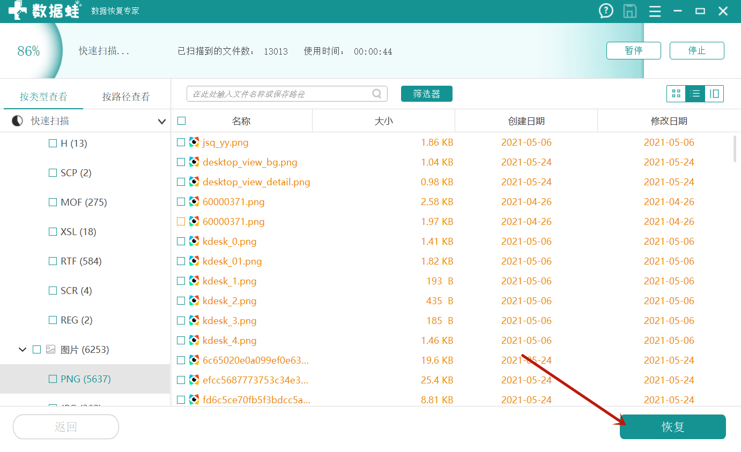Image resolution: width=741 pixels, height=452 pixels.
Task: Click the 25.4 KB size cell
Action: click(x=437, y=380)
